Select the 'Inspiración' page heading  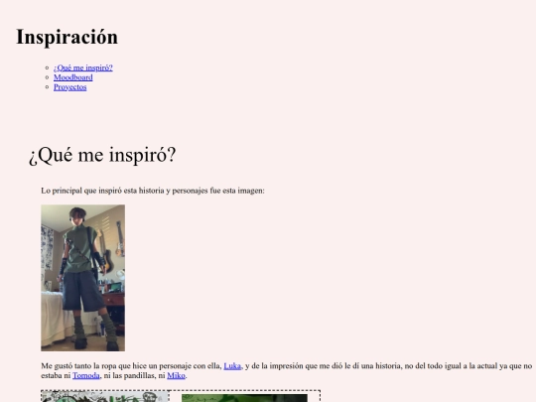(x=67, y=37)
